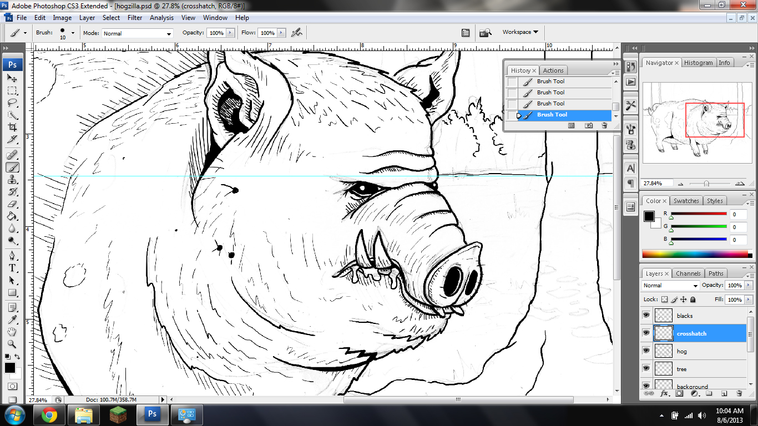Hide the blacks layer
758x426 pixels.
[x=646, y=315]
